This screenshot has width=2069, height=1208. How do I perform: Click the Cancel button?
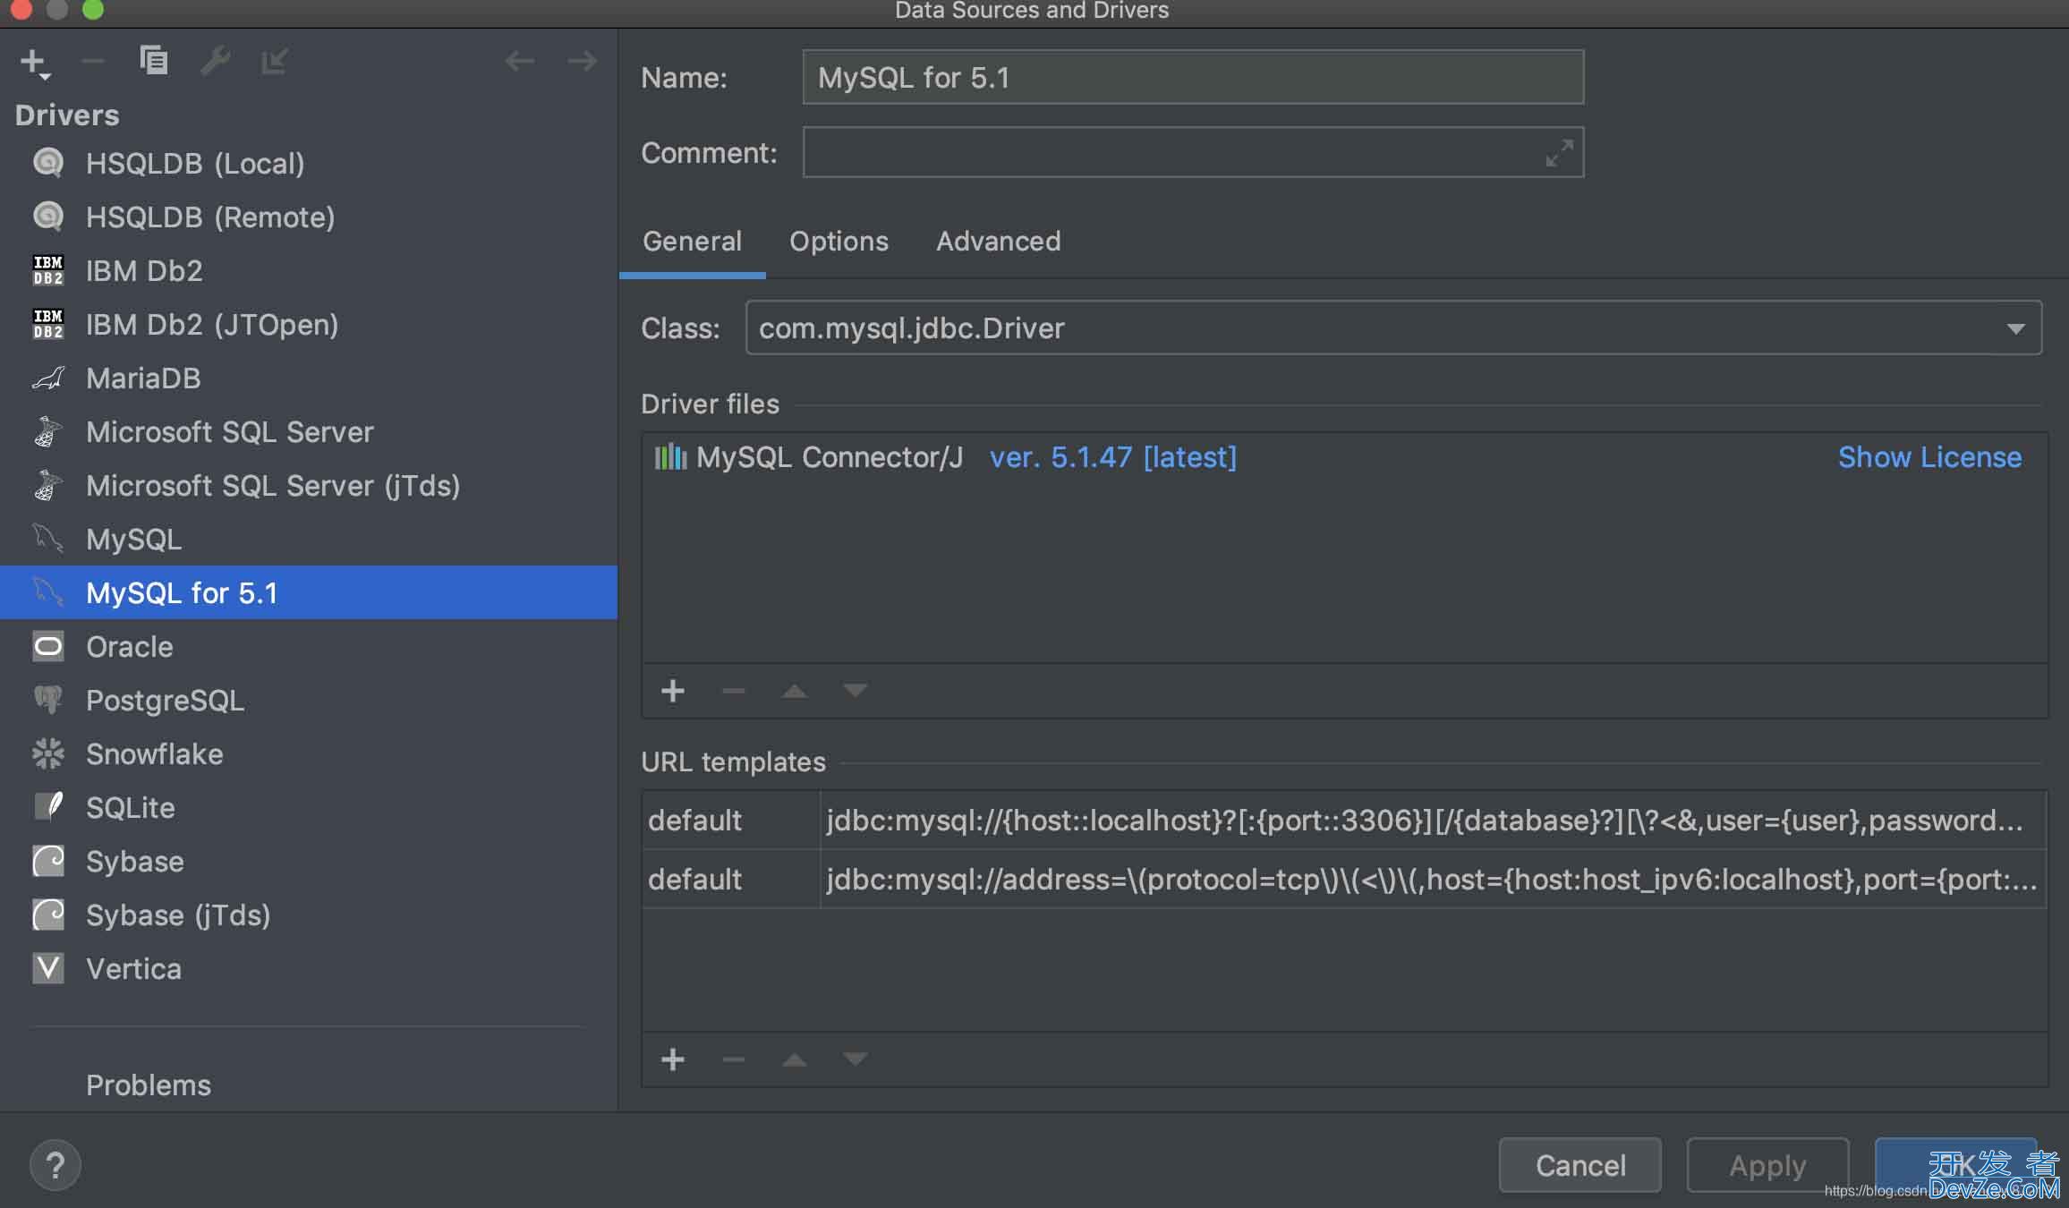(x=1580, y=1165)
